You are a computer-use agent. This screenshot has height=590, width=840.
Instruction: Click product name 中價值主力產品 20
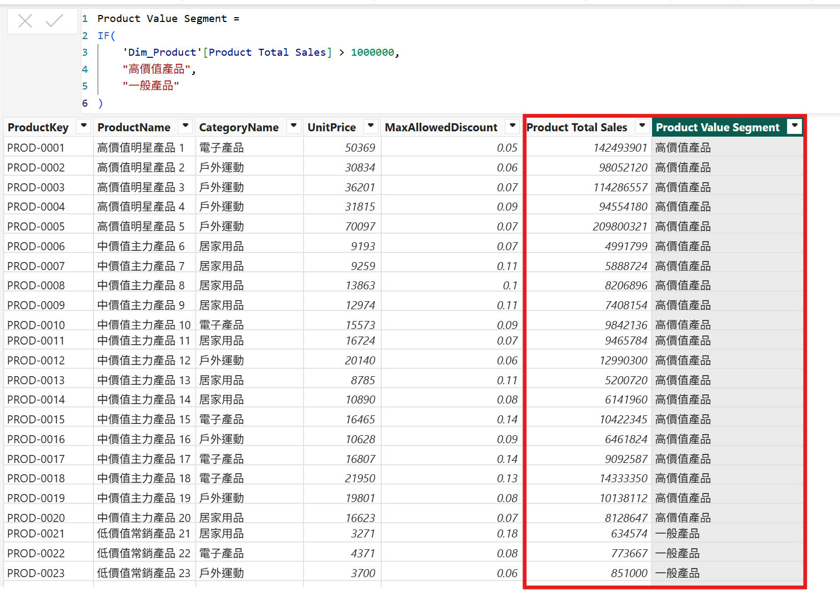[x=143, y=518]
